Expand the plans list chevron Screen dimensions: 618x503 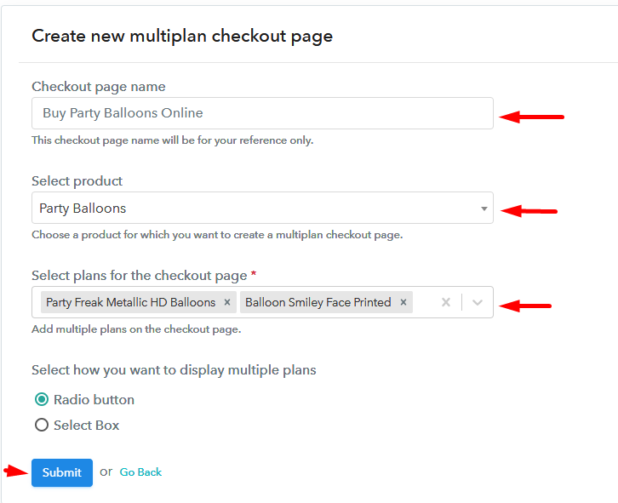pos(478,302)
